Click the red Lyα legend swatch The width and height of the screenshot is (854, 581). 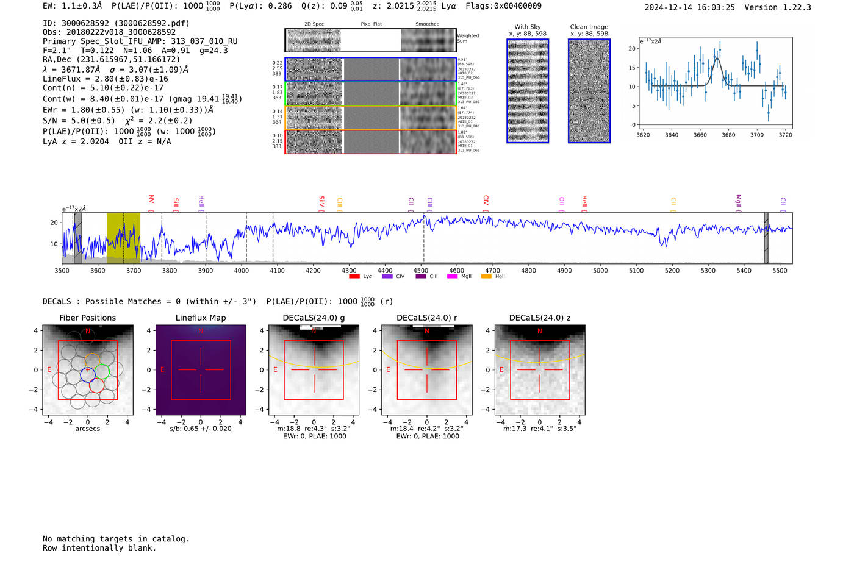[354, 277]
